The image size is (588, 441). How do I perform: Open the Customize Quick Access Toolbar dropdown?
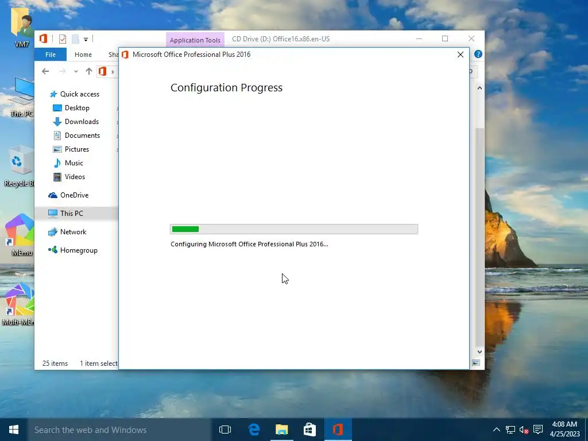86,40
